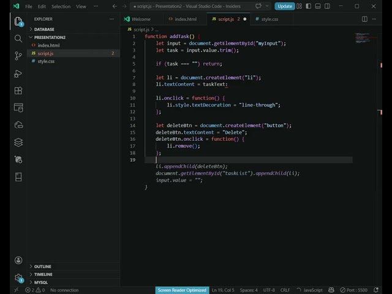The height and width of the screenshot is (294, 392).
Task: Open additional menu items ellipsis
Action: [x=96, y=6]
